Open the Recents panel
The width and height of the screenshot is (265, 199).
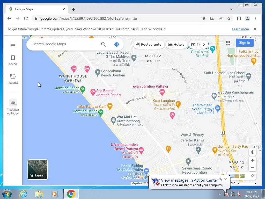click(13, 79)
